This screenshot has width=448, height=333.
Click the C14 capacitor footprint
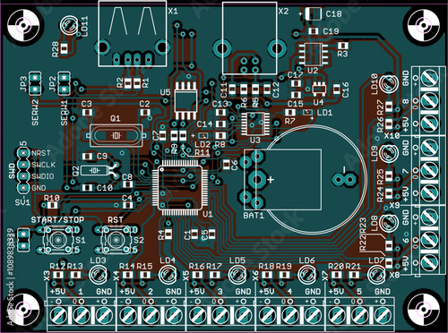point(220,124)
